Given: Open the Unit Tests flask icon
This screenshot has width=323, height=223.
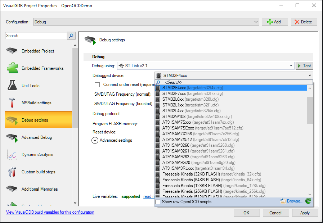Looking at the screenshot, I should (12, 85).
